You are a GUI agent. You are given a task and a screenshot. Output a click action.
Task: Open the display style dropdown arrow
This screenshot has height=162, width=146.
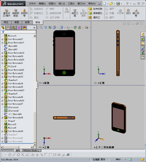(65, 28)
